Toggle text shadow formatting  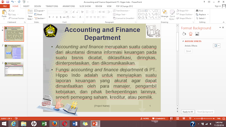(60, 17)
